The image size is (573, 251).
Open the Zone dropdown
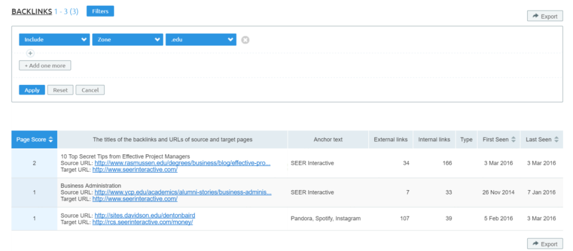pos(128,40)
